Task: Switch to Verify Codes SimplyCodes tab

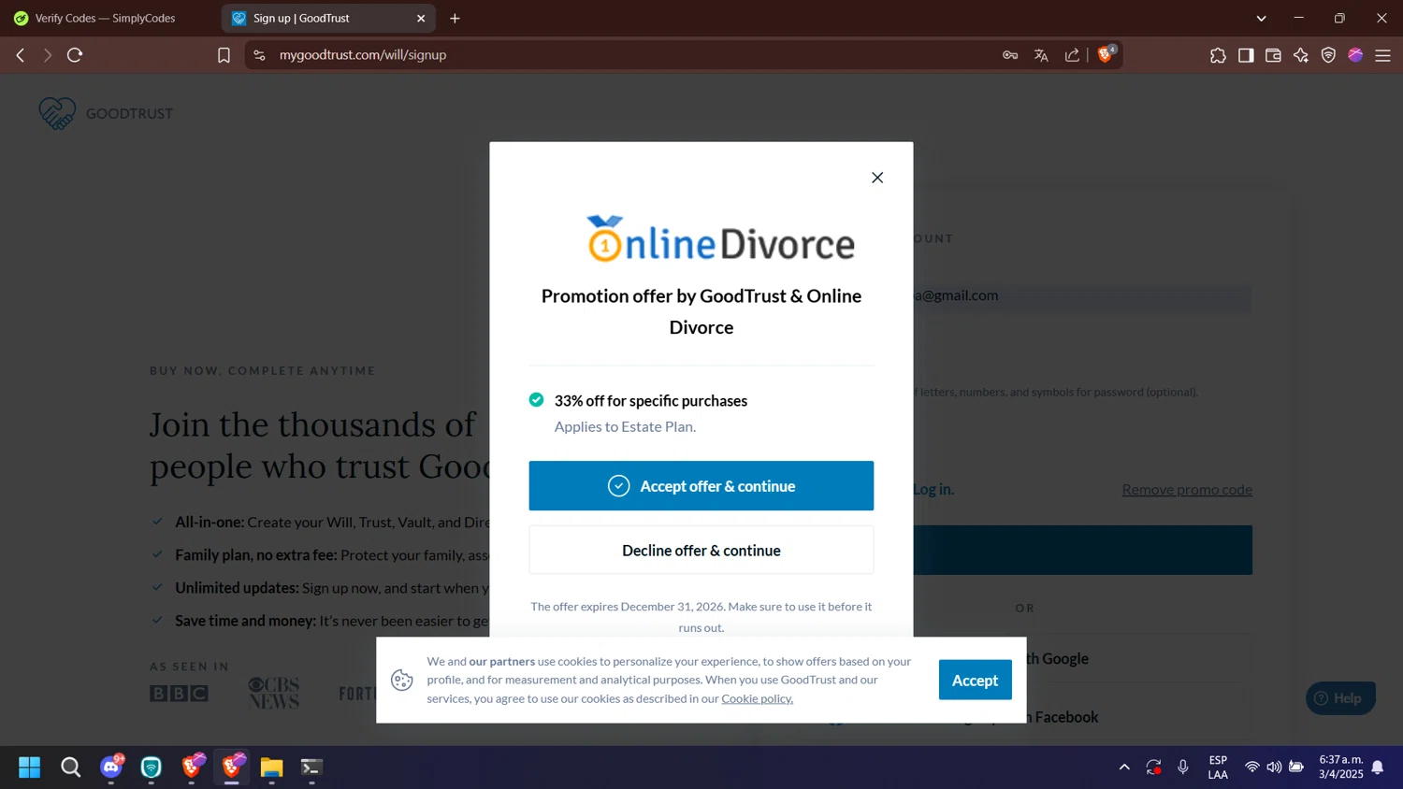Action: coord(105,18)
